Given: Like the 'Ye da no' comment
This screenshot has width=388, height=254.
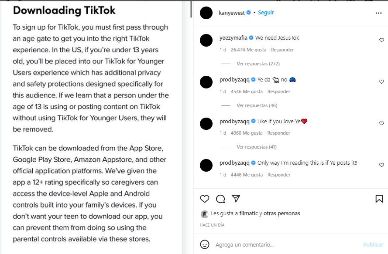Looking at the screenshot, I should coord(381,81).
